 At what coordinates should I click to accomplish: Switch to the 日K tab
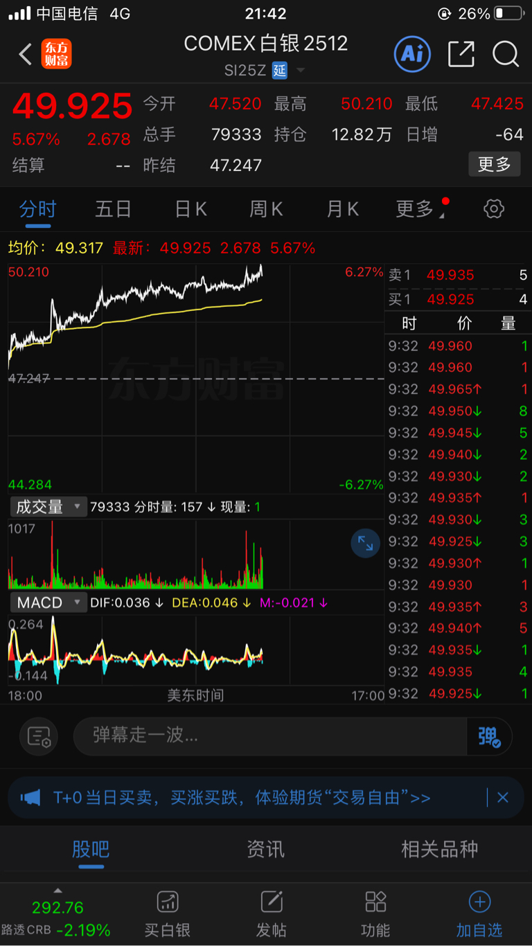click(x=190, y=208)
